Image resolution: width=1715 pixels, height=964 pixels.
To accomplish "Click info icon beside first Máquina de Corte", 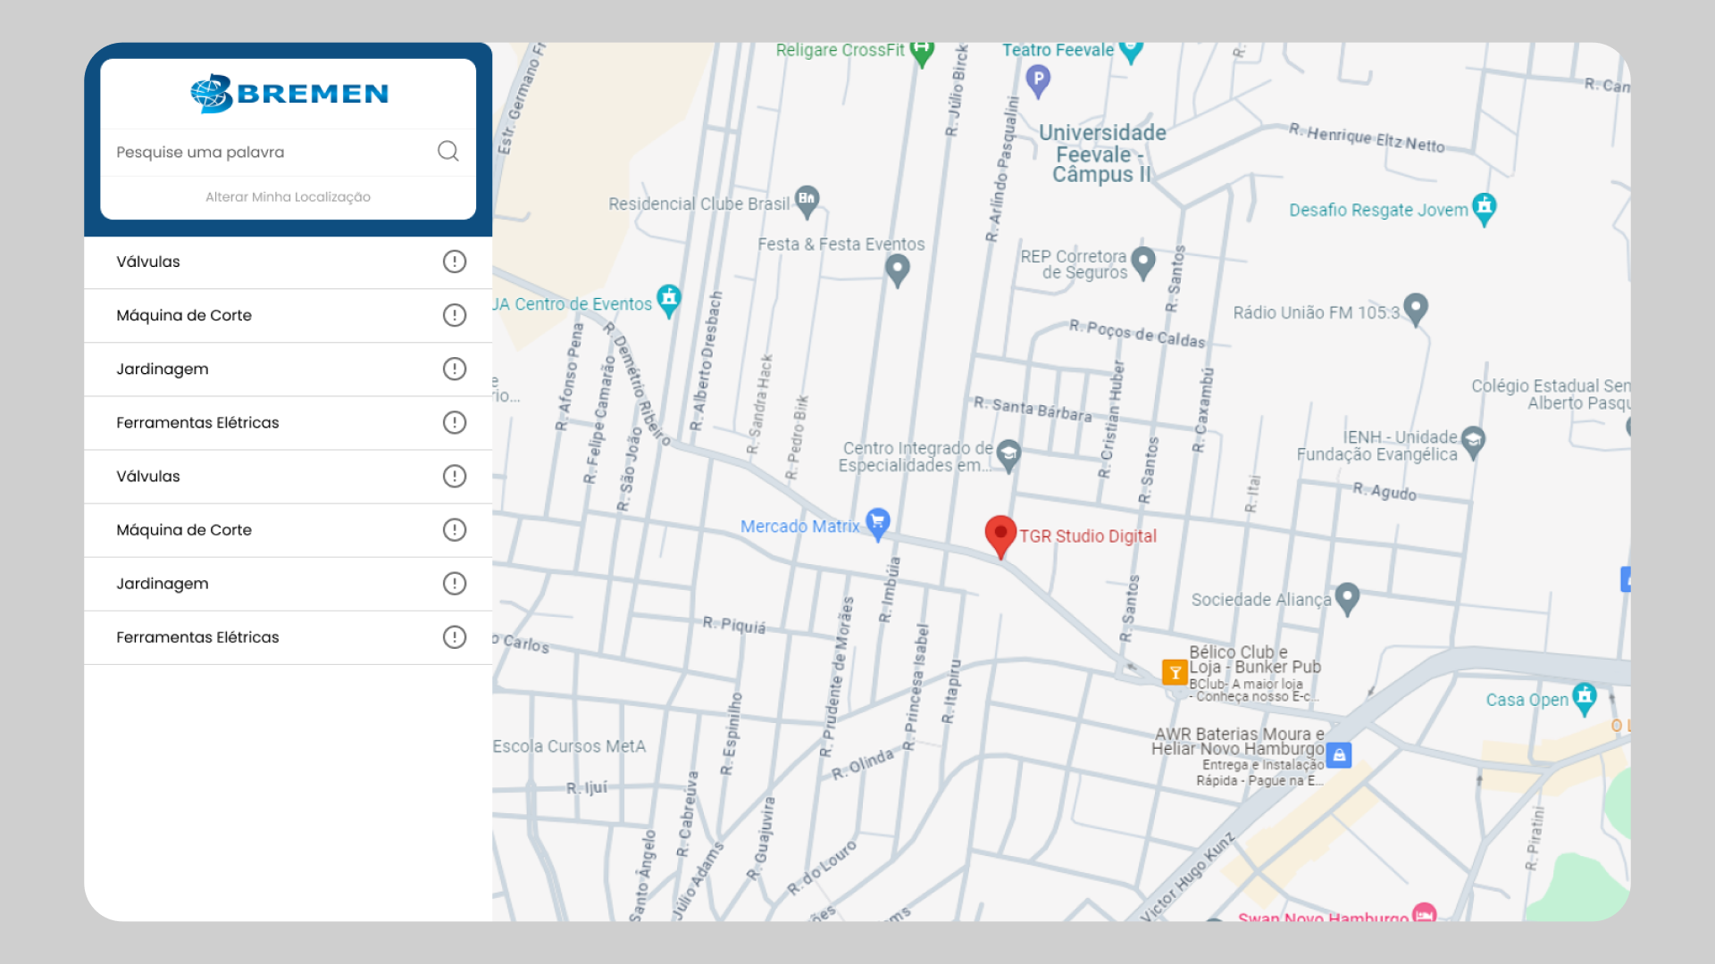I will tap(455, 315).
